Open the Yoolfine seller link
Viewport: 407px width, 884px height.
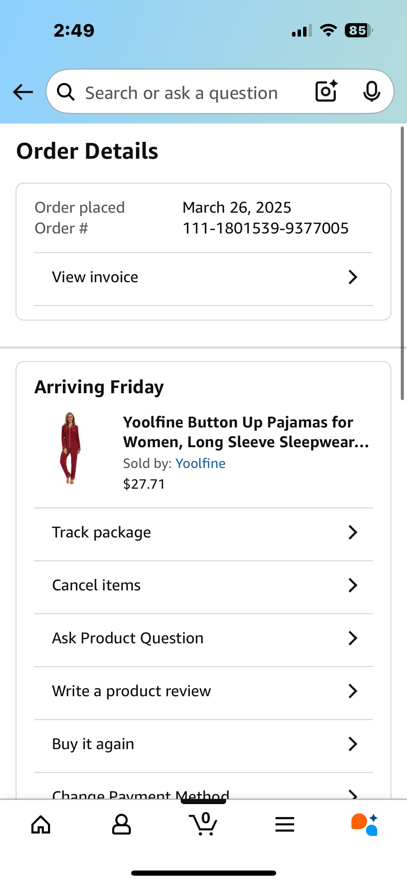pos(200,463)
